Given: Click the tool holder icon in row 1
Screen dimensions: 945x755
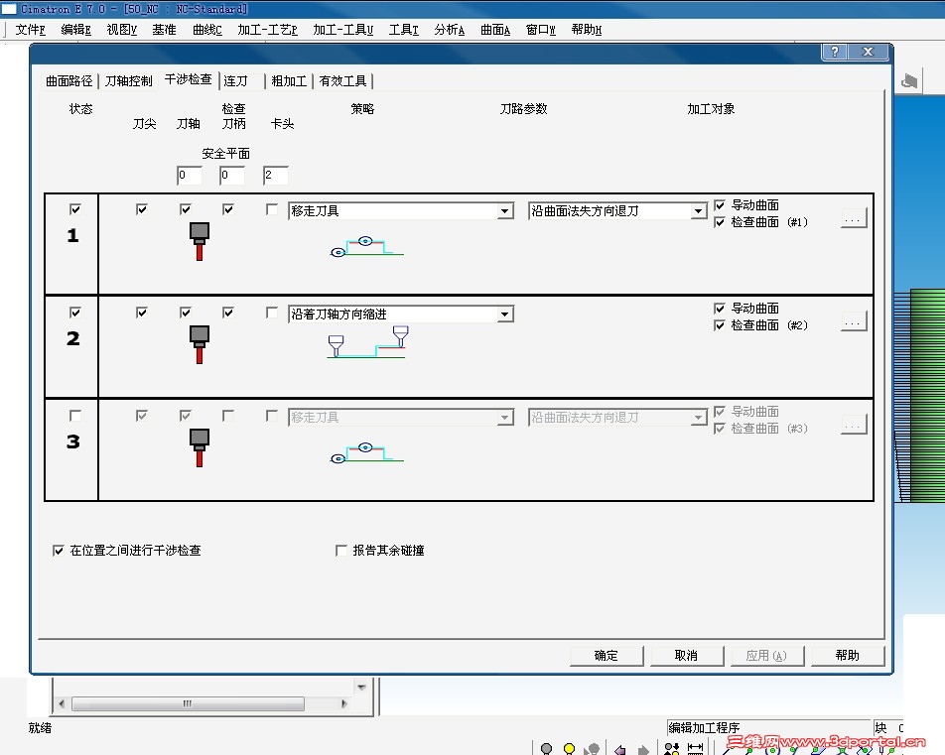Looking at the screenshot, I should pyautogui.click(x=200, y=241).
